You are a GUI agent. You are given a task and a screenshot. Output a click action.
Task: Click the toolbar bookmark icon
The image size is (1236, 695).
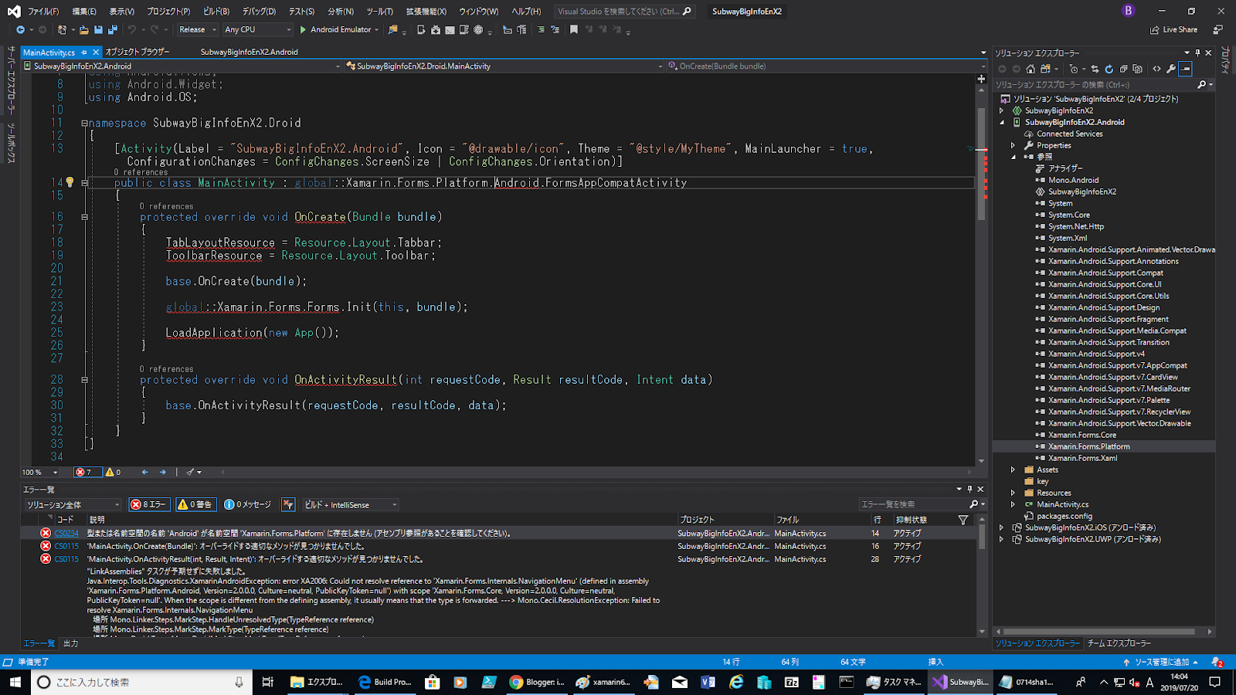(x=573, y=29)
